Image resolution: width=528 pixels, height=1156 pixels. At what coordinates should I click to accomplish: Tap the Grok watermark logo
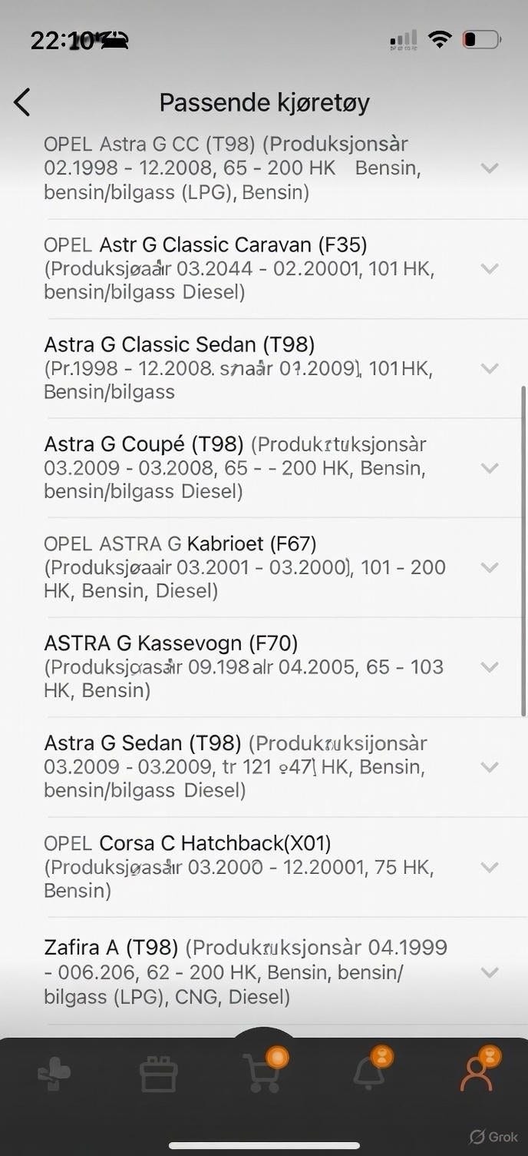(494, 1137)
